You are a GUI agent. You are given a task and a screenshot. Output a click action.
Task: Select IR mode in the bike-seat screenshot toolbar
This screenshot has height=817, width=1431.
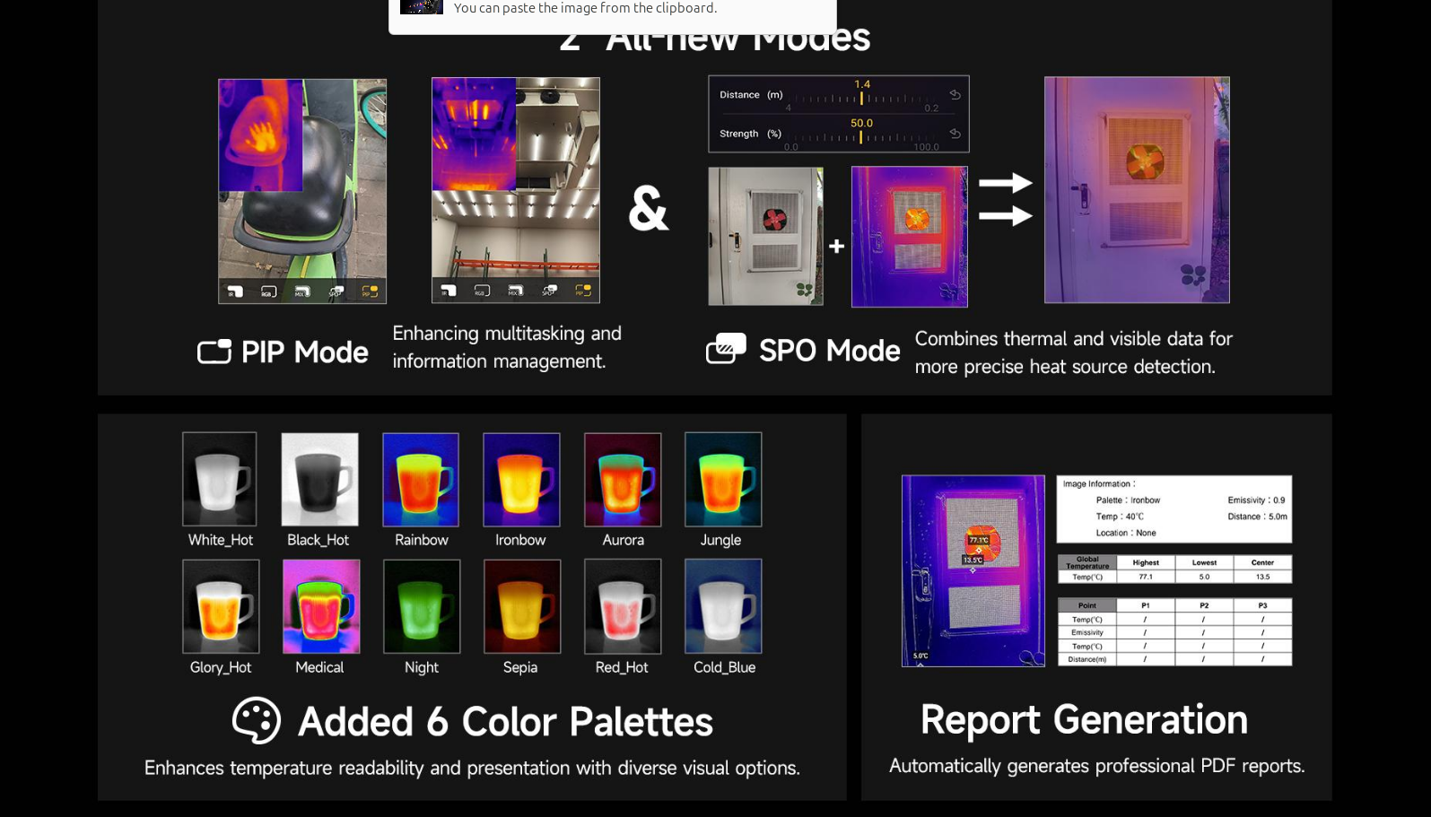tap(235, 291)
